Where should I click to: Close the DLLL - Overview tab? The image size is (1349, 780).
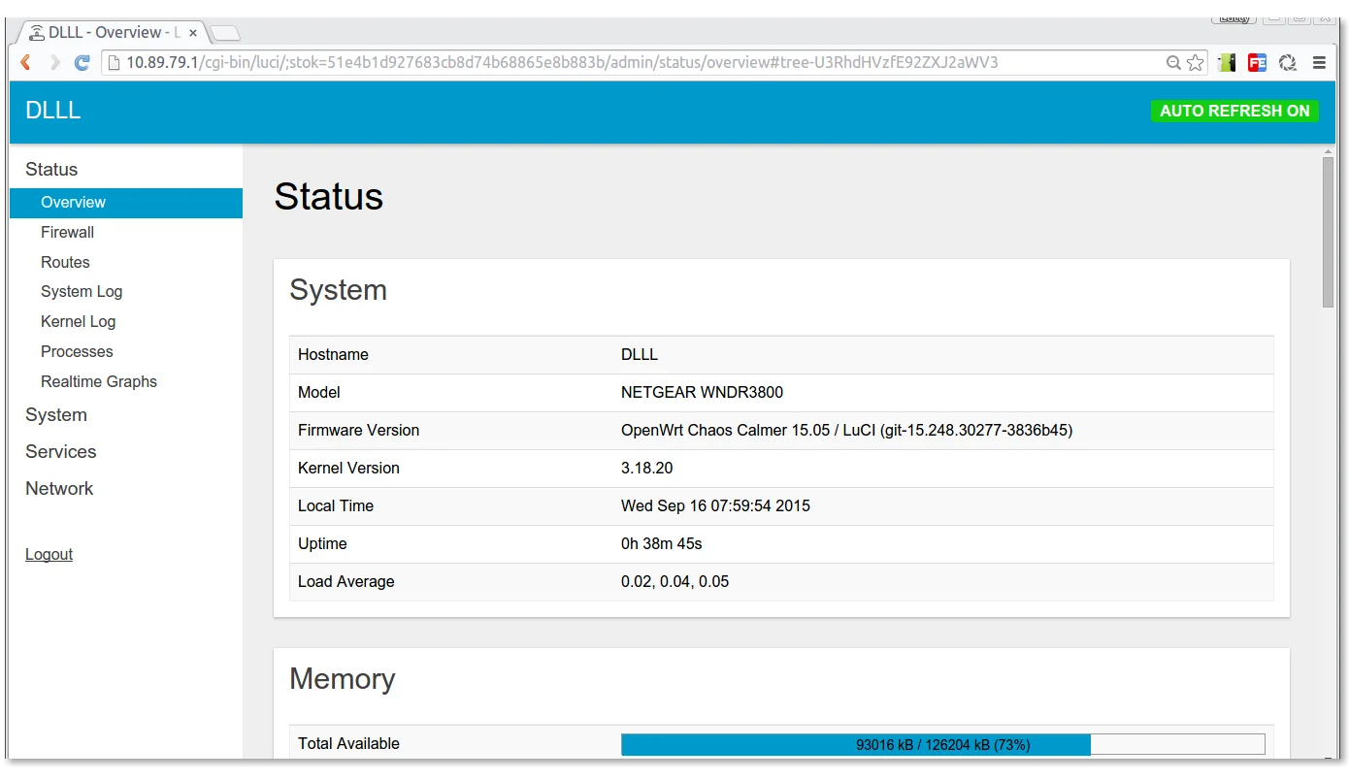(x=193, y=33)
